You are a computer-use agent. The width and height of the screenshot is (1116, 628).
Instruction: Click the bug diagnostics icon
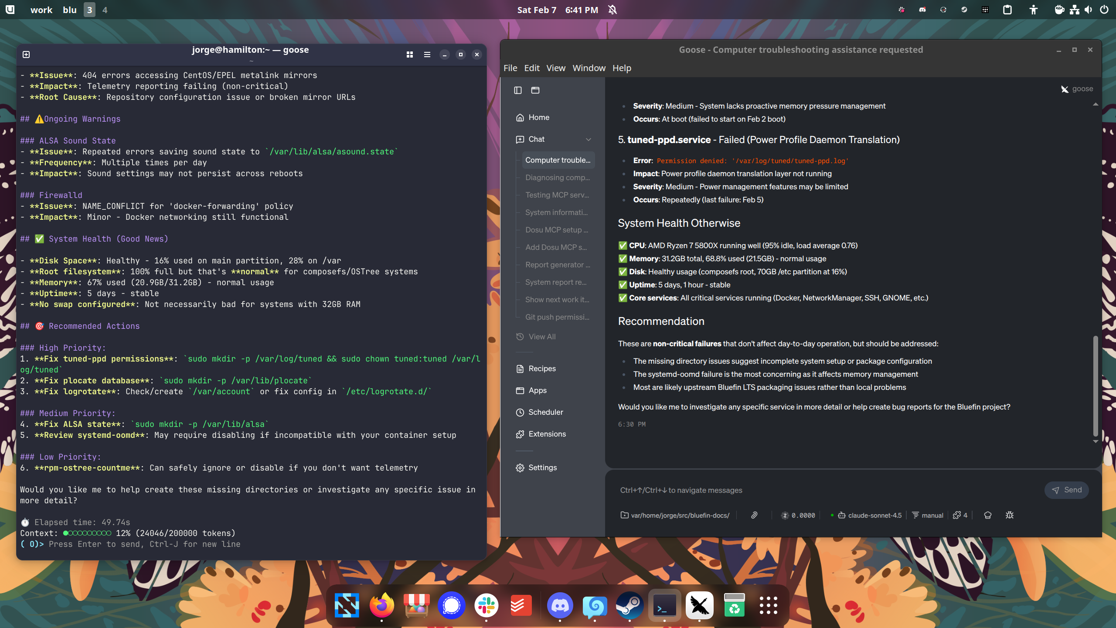tap(1010, 515)
